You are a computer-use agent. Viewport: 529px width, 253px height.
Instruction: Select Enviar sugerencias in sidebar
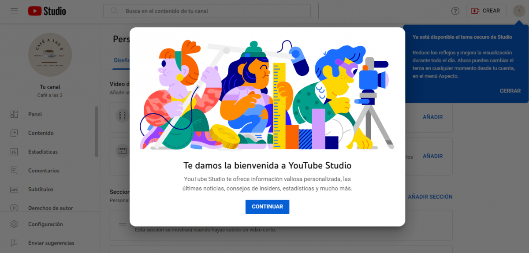pos(51,243)
